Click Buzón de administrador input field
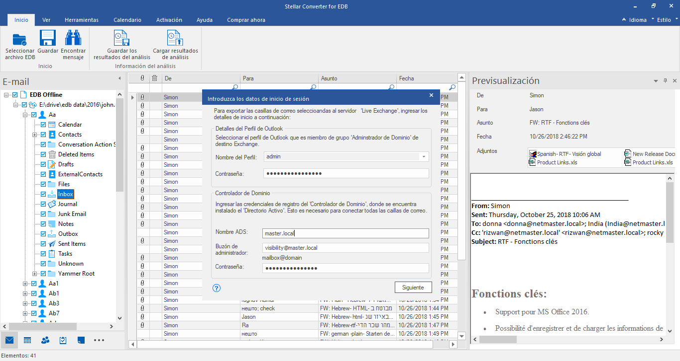Image resolution: width=680 pixels, height=361 pixels. 345,248
